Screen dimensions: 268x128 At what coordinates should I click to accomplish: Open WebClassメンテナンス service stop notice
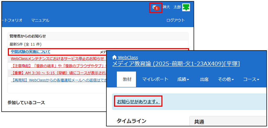(57, 59)
